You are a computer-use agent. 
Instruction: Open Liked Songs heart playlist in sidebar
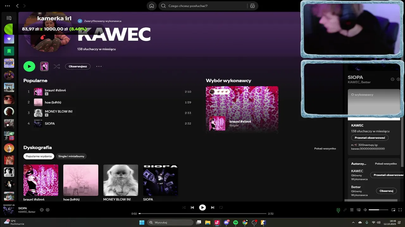point(9,39)
